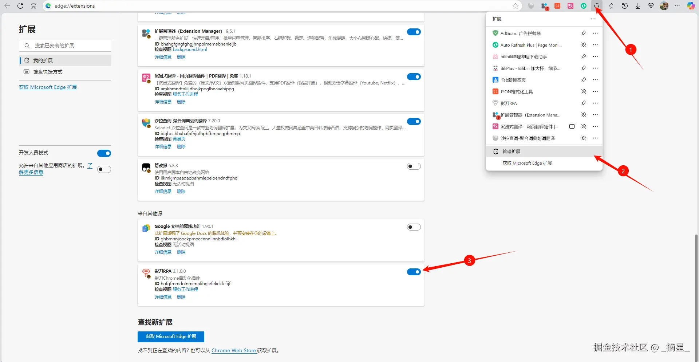Open 详细信息 for 篡改猴
Viewport: 699px width, 362px height.
pos(163,192)
